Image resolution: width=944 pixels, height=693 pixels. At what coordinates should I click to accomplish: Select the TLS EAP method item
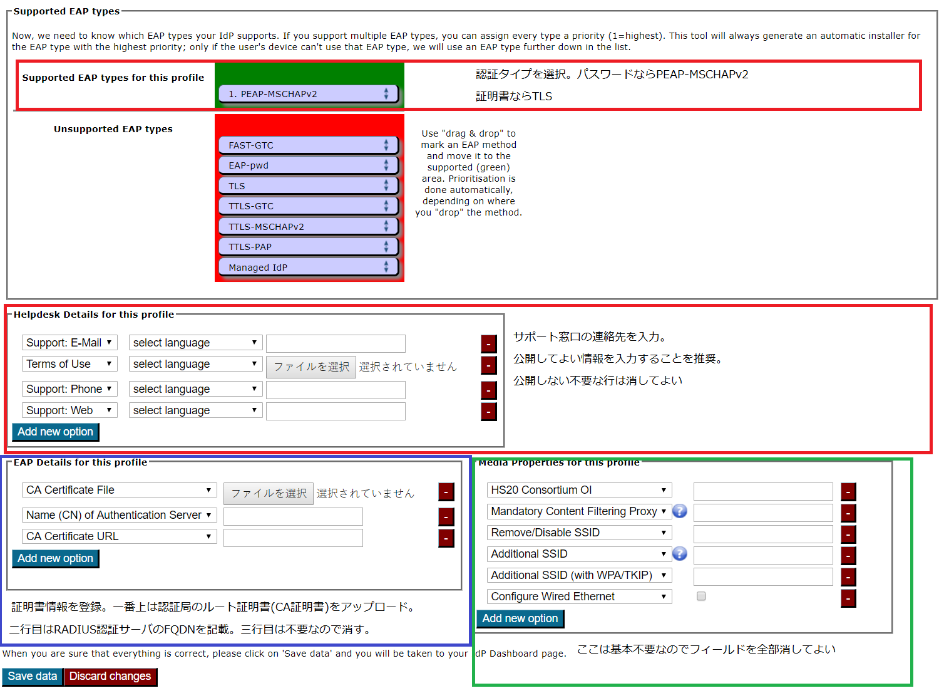[x=309, y=186]
